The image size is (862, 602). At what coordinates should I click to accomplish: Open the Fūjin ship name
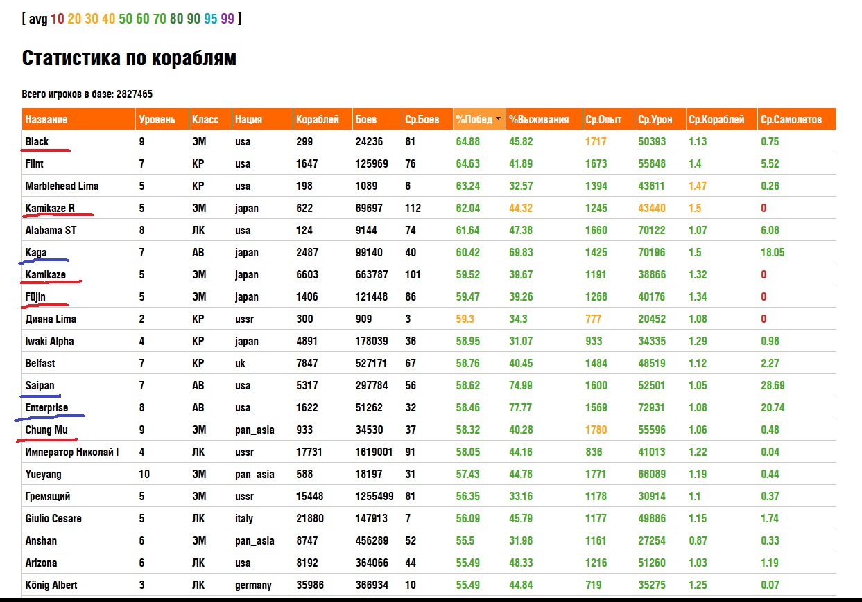click(x=35, y=296)
